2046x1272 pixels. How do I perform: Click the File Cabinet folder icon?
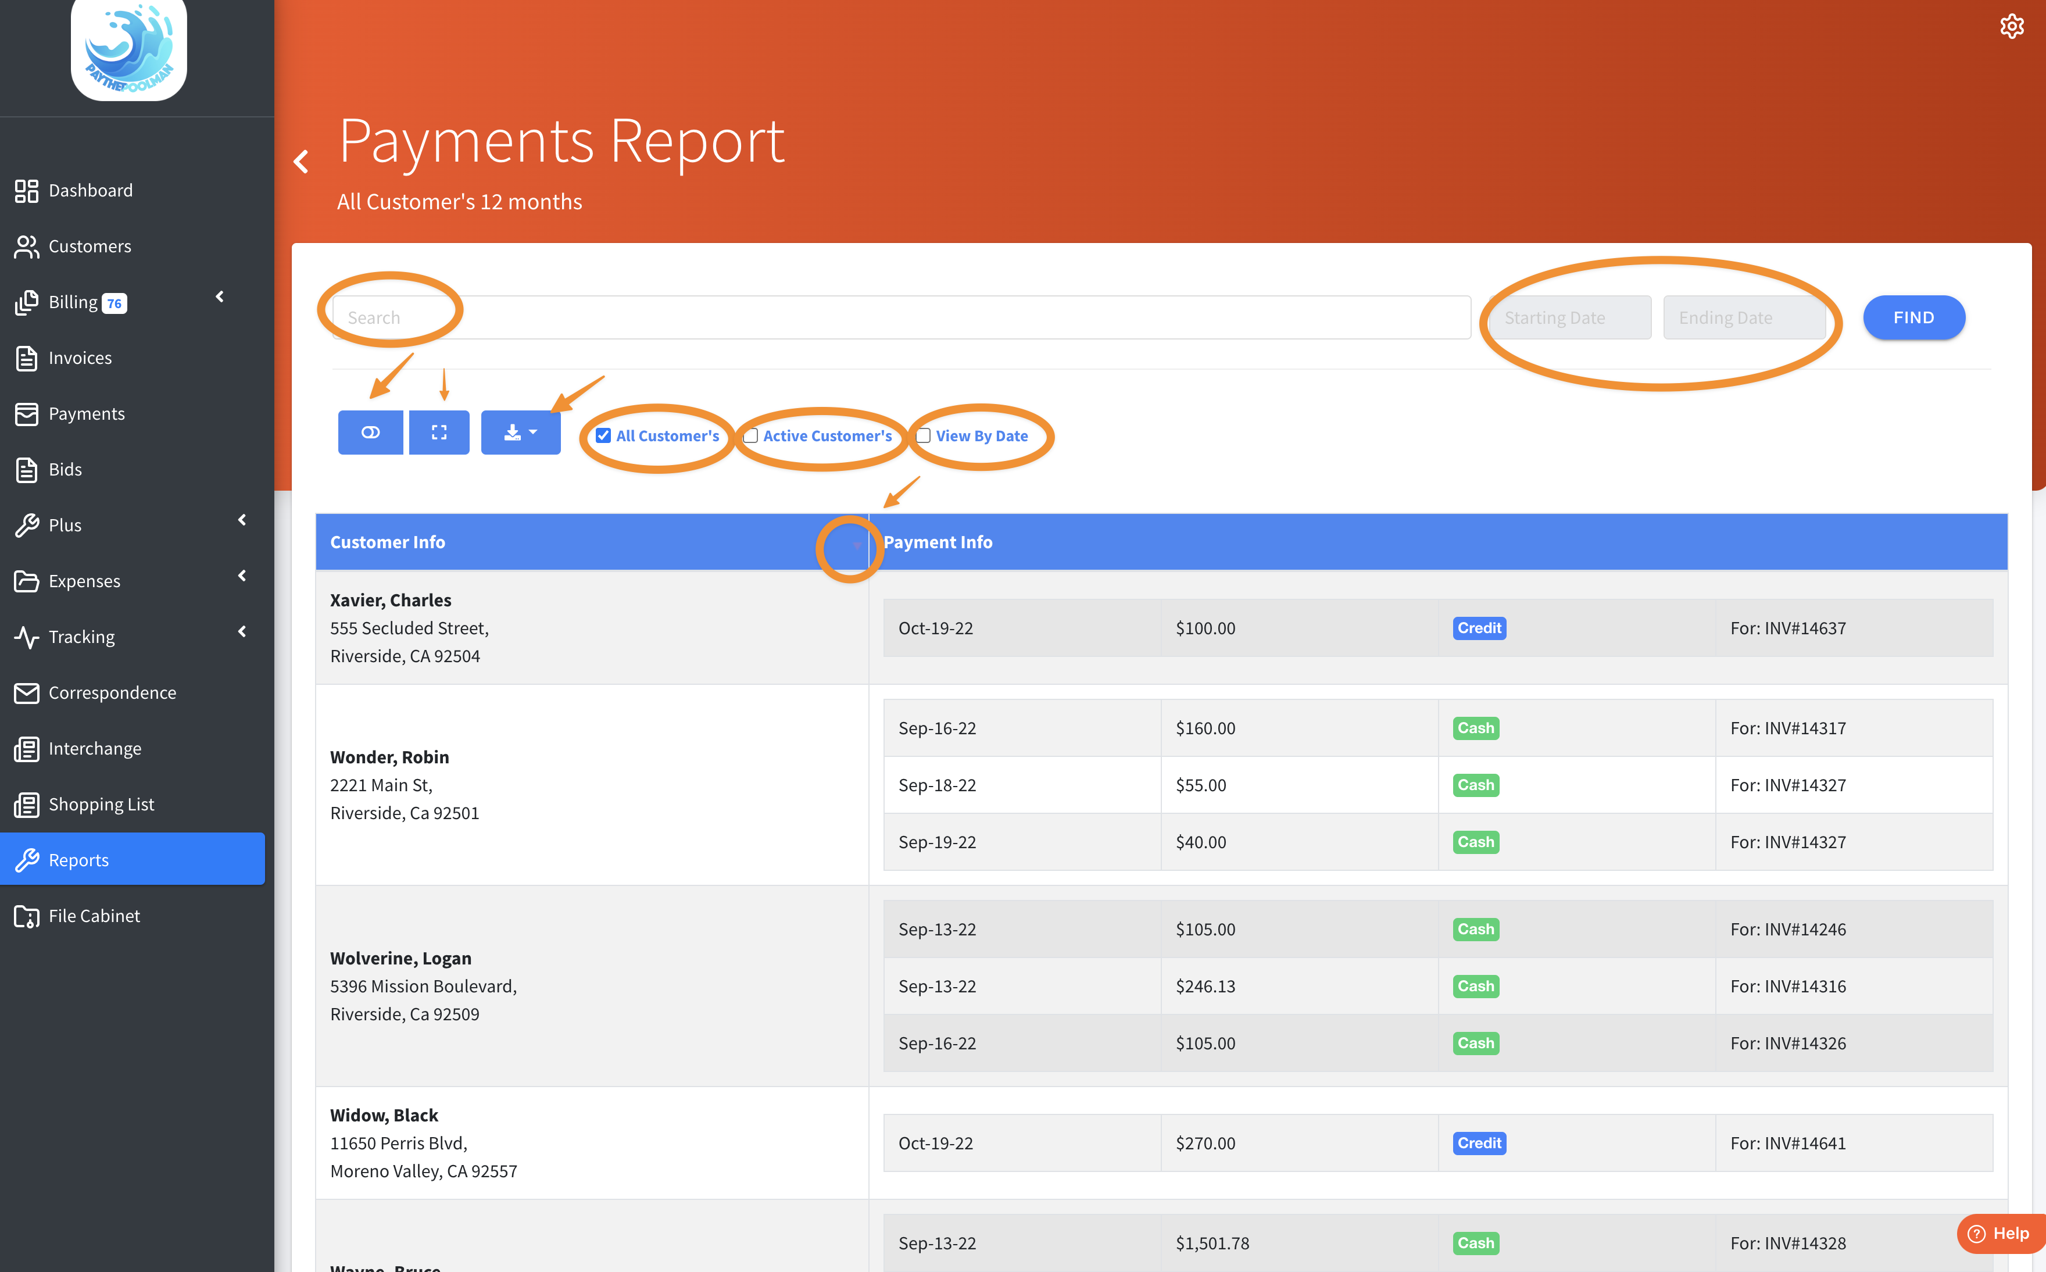click(x=26, y=916)
